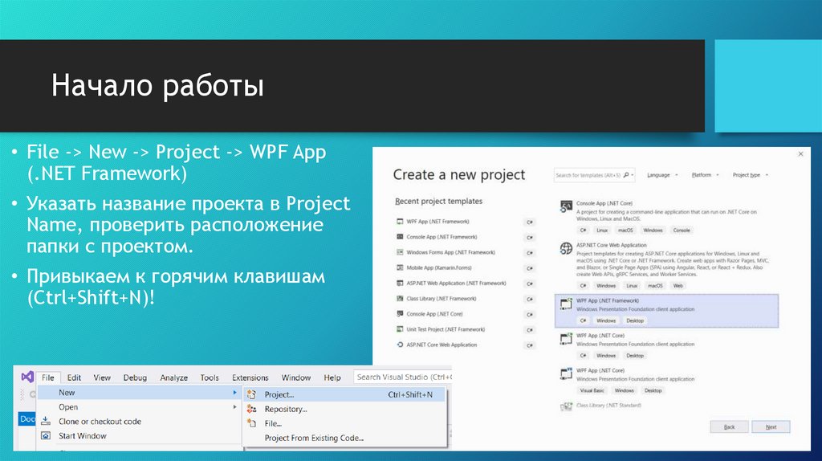Image resolution: width=822 pixels, height=461 pixels.
Task: Select the Console App (.NET Core) template
Action: 666,217
